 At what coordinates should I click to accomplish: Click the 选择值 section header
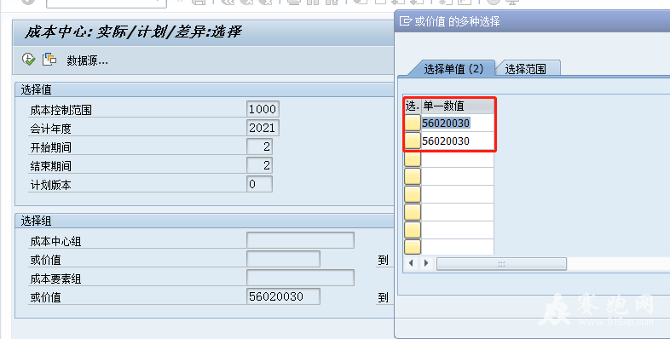(37, 89)
